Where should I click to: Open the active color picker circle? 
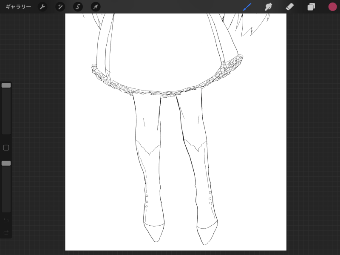(x=332, y=7)
